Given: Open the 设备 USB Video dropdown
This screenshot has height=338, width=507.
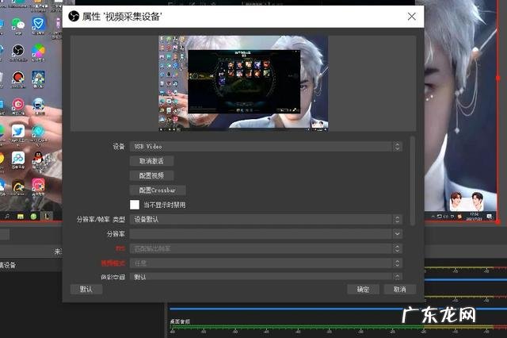Looking at the screenshot, I should pos(266,146).
